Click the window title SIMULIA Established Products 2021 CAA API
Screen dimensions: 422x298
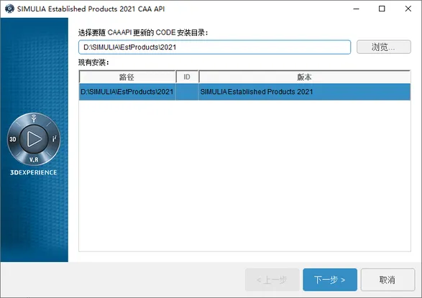(91, 9)
